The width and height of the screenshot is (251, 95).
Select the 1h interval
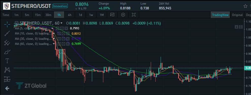(59, 15)
